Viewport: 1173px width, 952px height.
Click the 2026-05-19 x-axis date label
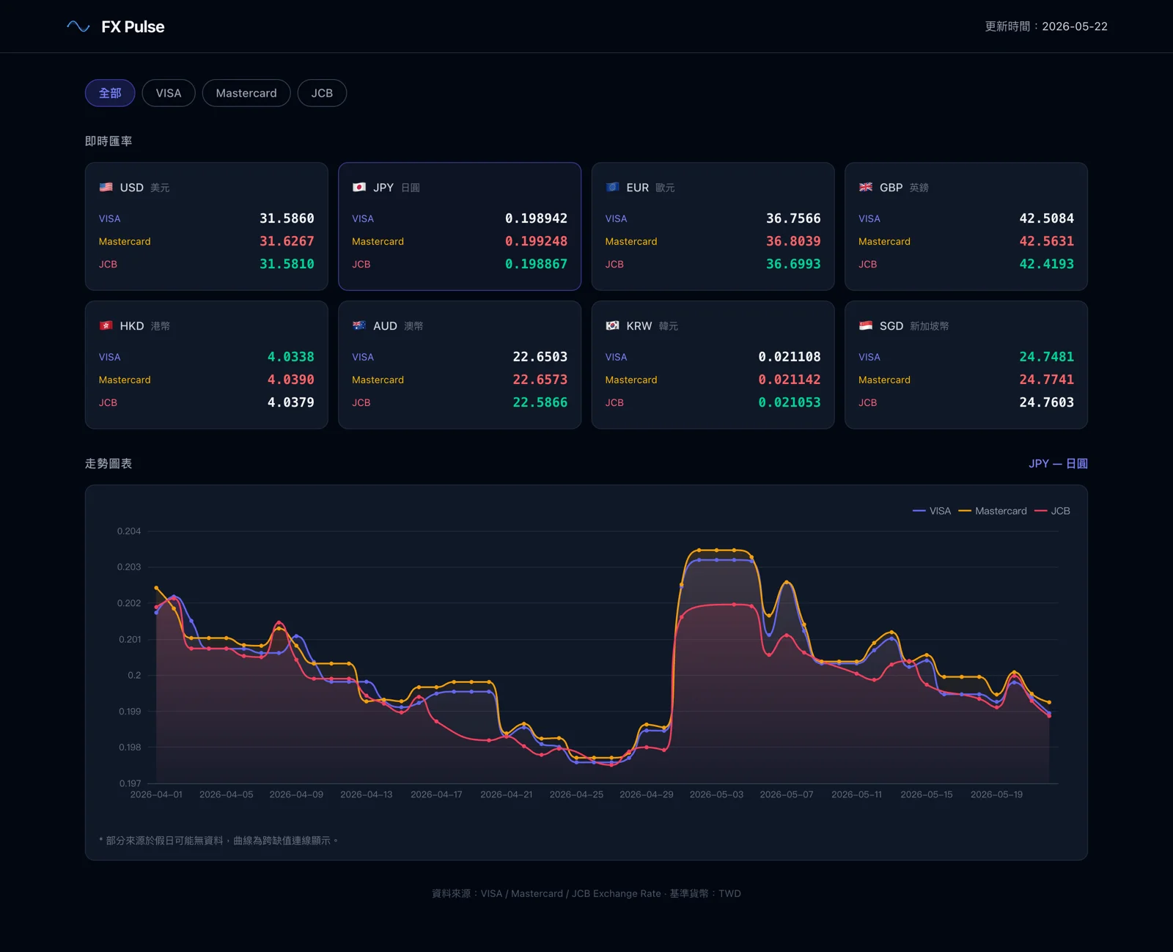pyautogui.click(x=996, y=794)
